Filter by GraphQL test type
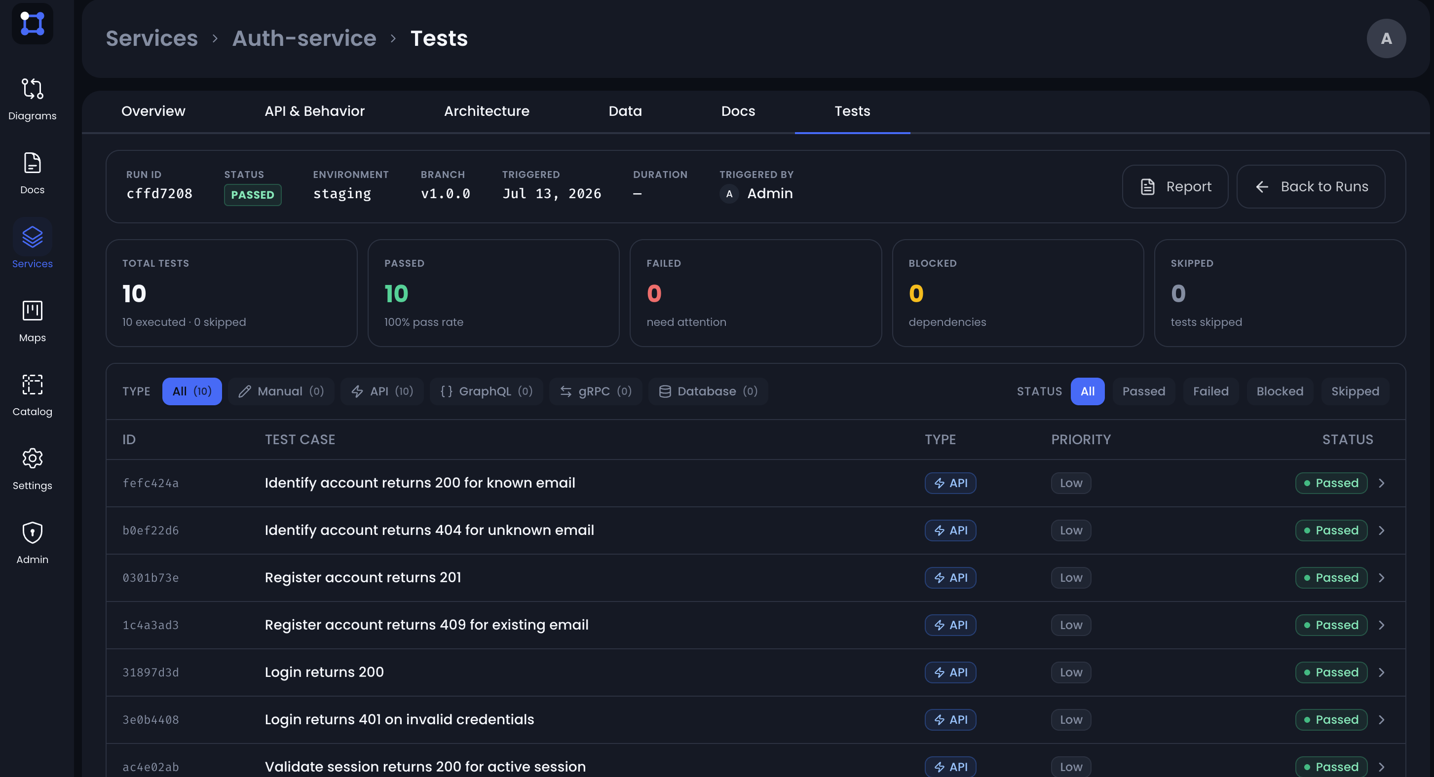This screenshot has width=1434, height=777. [x=486, y=391]
